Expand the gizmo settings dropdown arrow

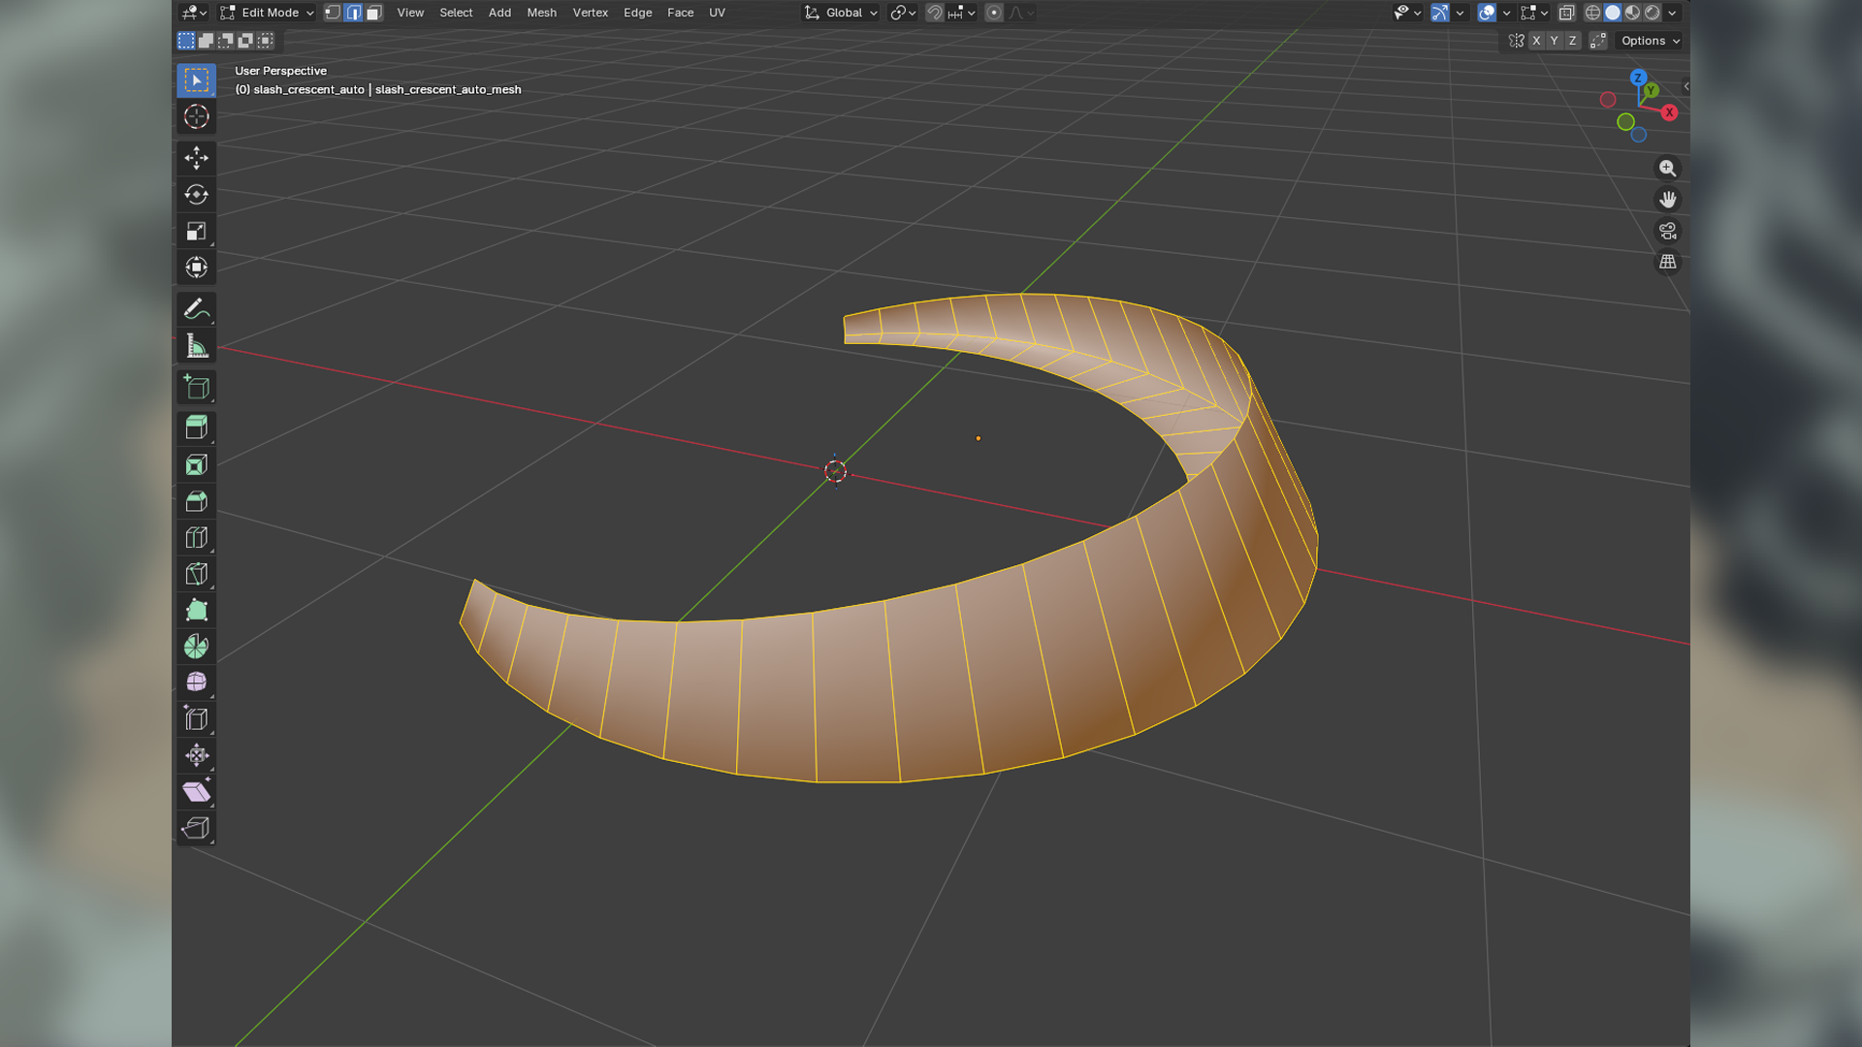click(1460, 13)
